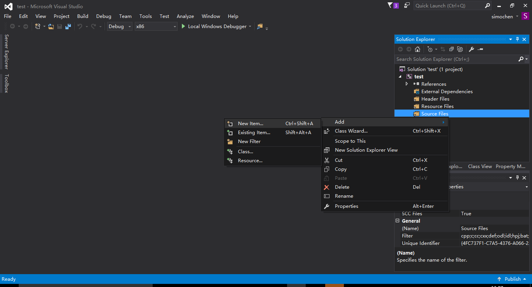532x287 pixels.
Task: Click Collapse All icon in Solution Explorer
Action: [451, 49]
